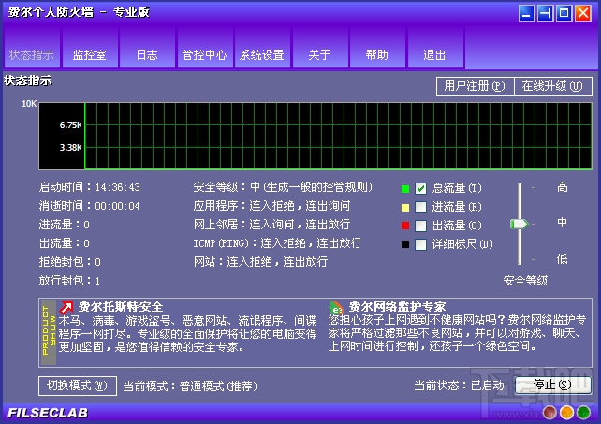Click the 安全等级 slider handle
The width and height of the screenshot is (601, 424).
[519, 224]
